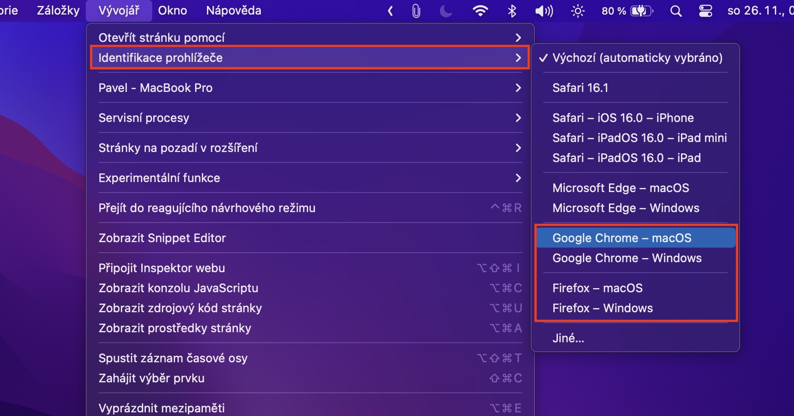Viewport: 794px width, 416px height.
Task: Expand the Identifikace prohlížeče submenu
Action: click(x=310, y=58)
